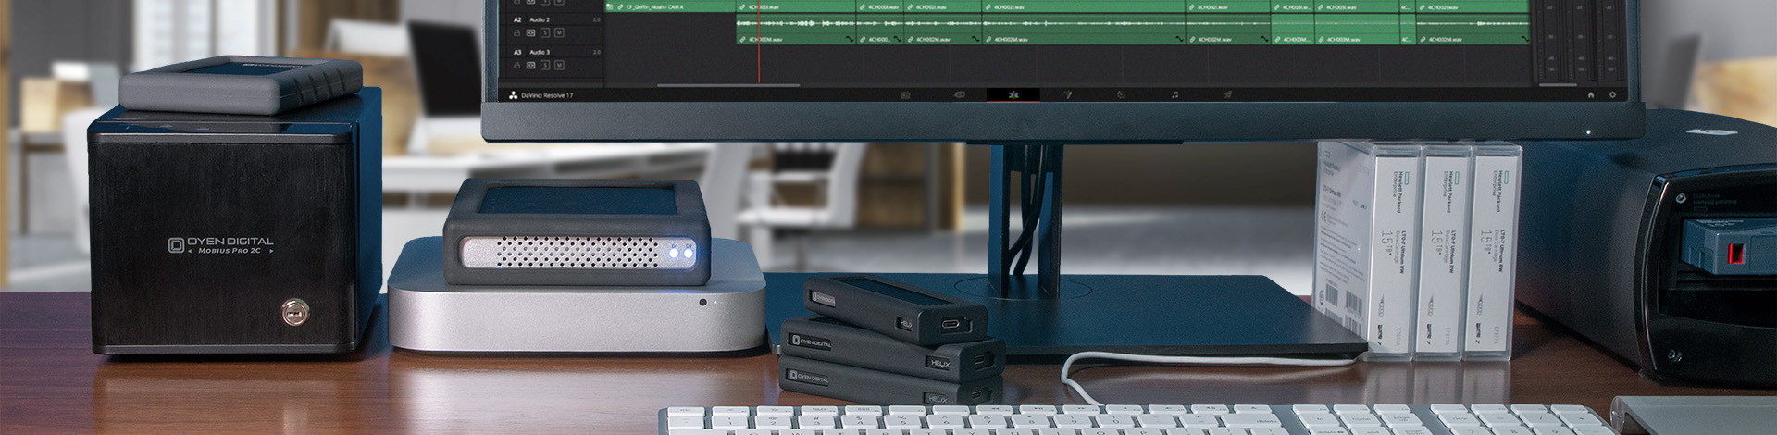Viewport: 1777px width, 435px height.
Task: Lock the Audio 3 track
Action: 516,65
